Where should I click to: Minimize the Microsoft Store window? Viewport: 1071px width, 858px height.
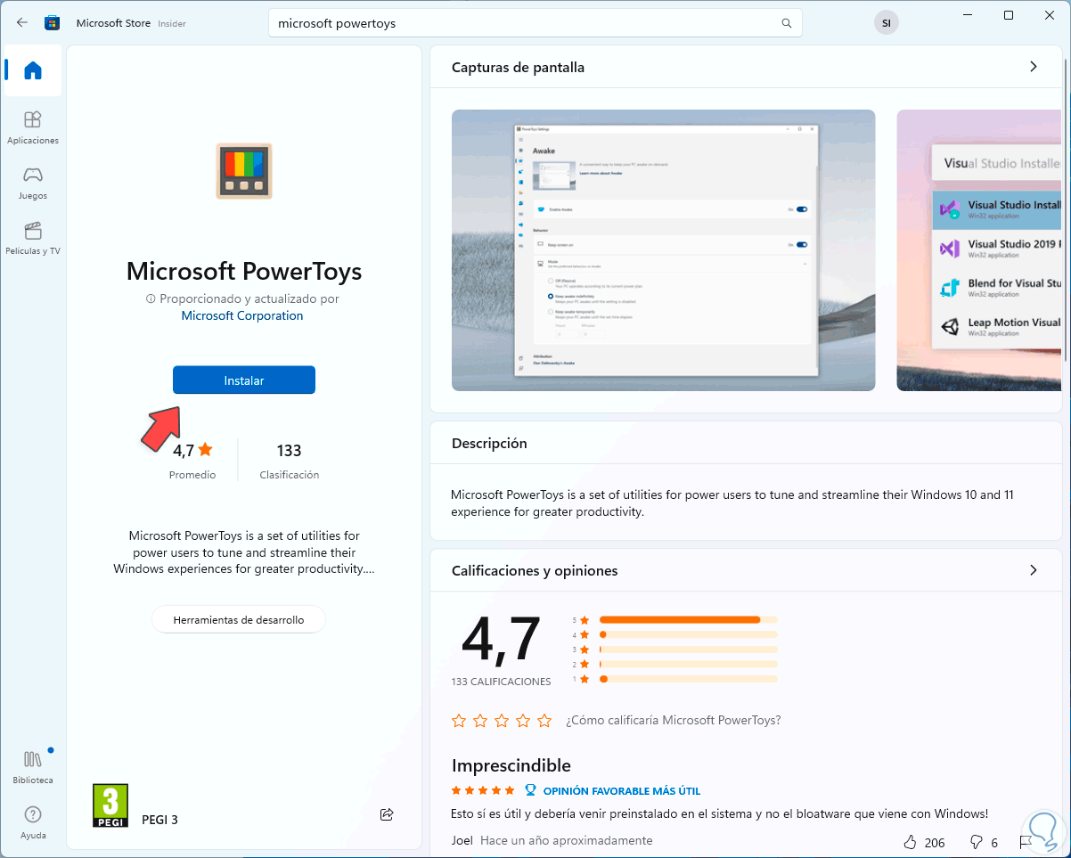(967, 15)
